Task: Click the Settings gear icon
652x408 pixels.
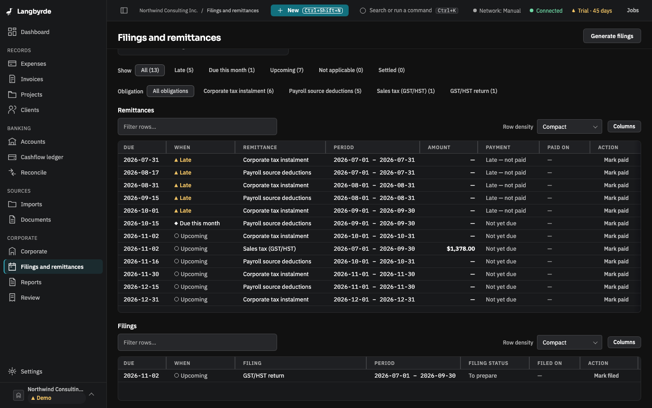Action: point(12,371)
